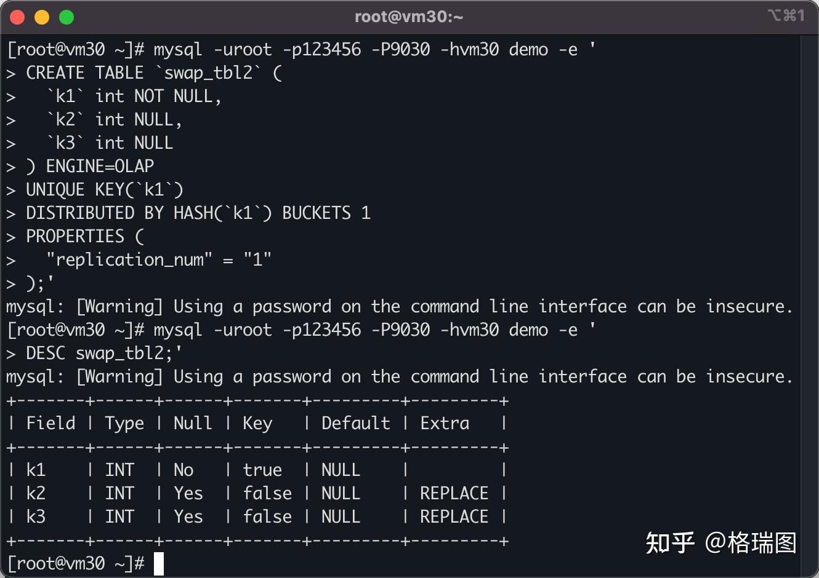The image size is (819, 578).
Task: Click the "replication_num" property text
Action: [129, 260]
